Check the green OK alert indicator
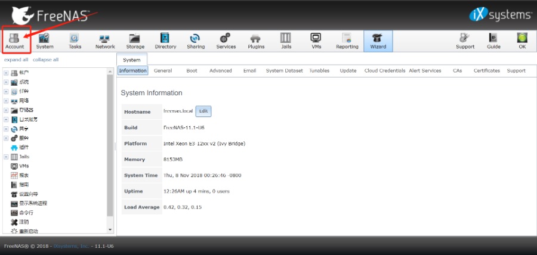This screenshot has height=255, width=537. 522,41
